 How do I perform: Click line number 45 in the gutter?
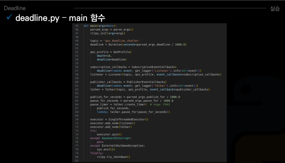(x=77, y=26)
